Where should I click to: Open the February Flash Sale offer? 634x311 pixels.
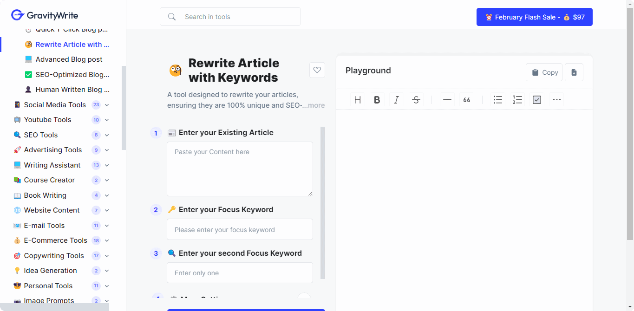coord(534,17)
